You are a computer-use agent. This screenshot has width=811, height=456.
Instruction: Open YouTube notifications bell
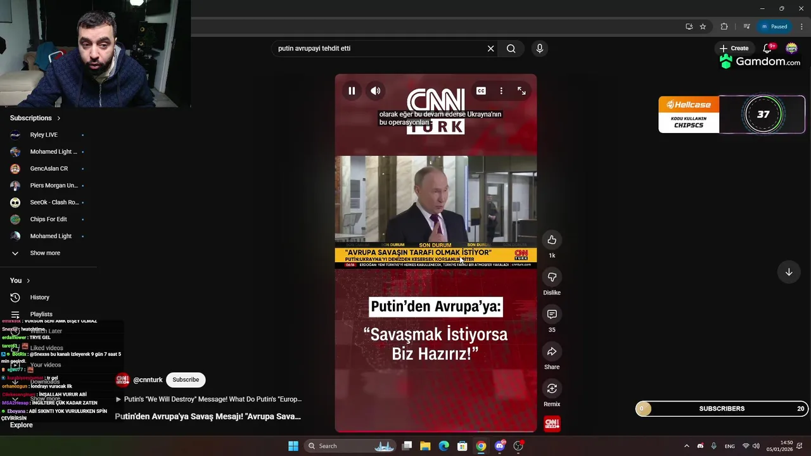tap(767, 48)
